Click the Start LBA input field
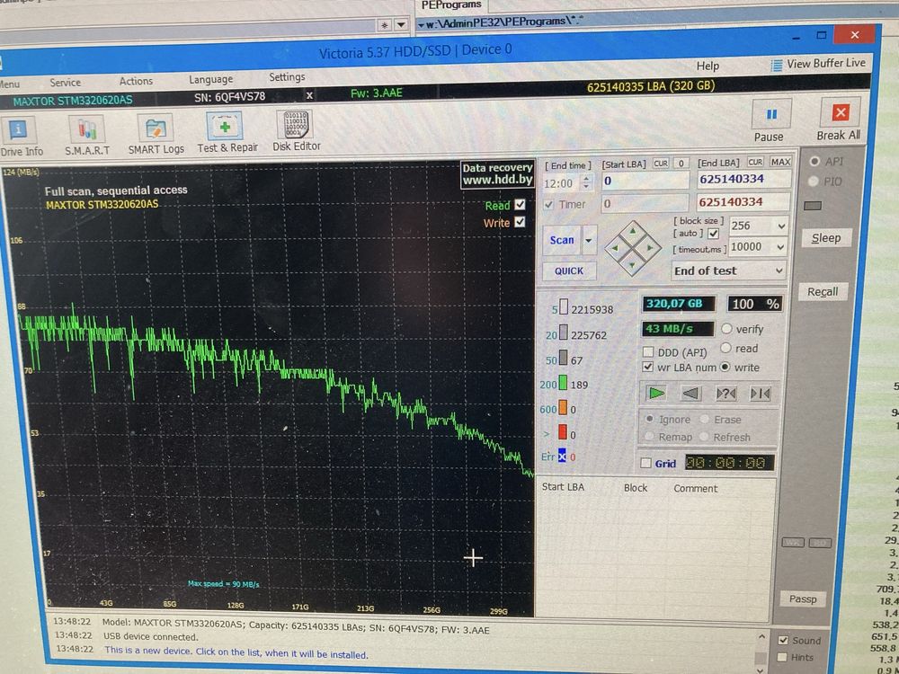 [645, 181]
